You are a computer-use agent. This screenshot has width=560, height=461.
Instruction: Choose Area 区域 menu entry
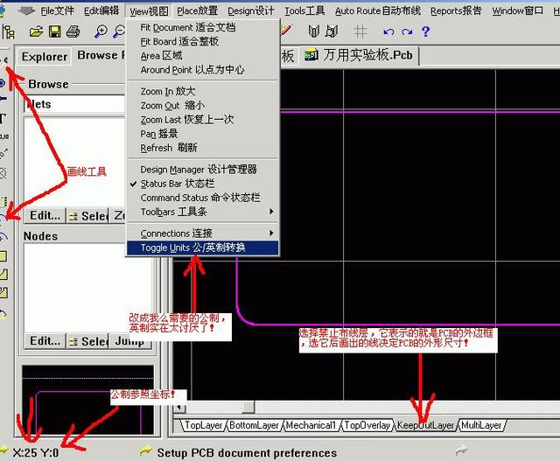tap(202, 56)
